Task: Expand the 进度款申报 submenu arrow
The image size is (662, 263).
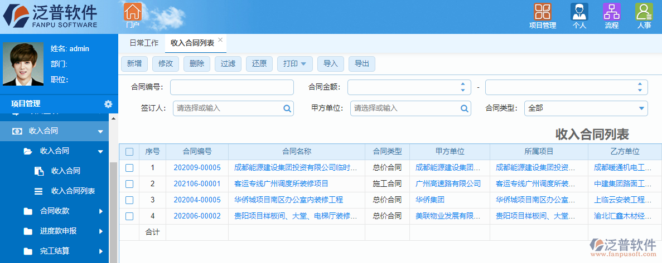Action: (101, 231)
